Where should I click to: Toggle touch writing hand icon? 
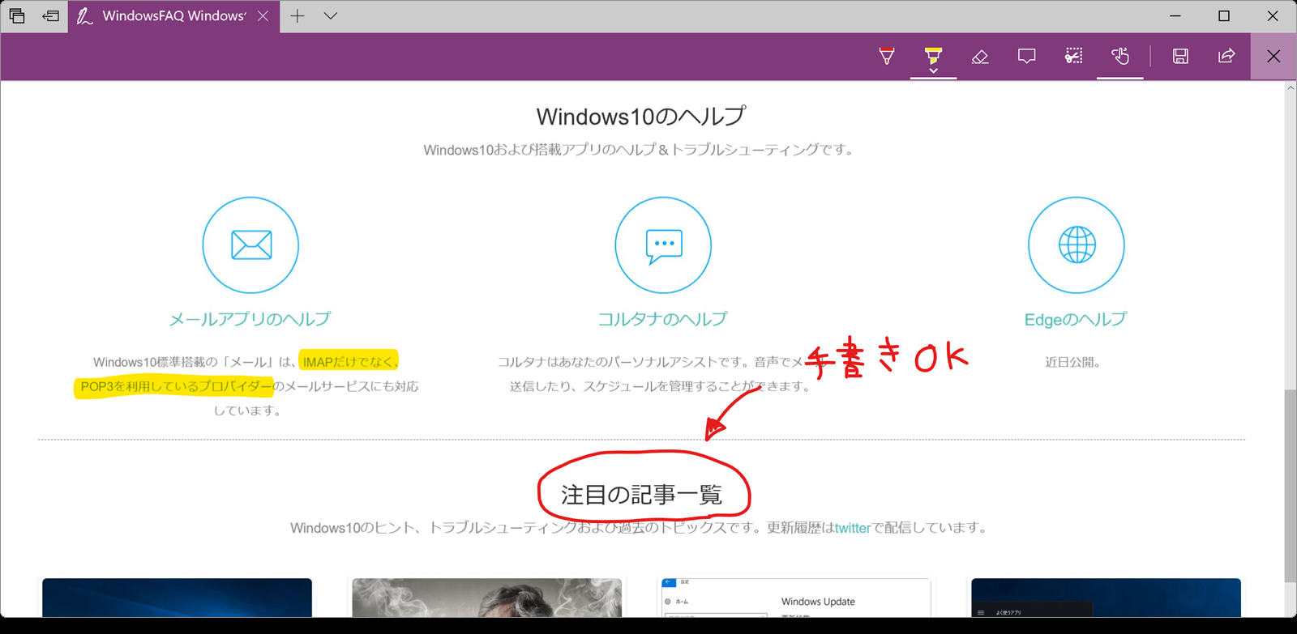[1120, 56]
